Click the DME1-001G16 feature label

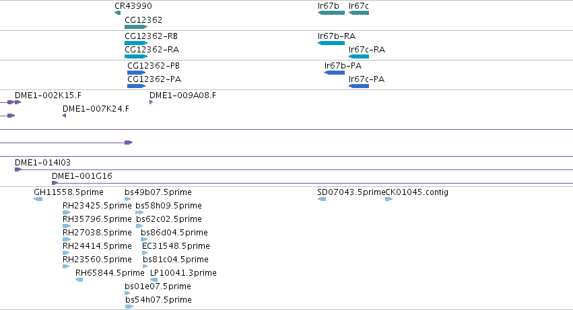tap(82, 176)
